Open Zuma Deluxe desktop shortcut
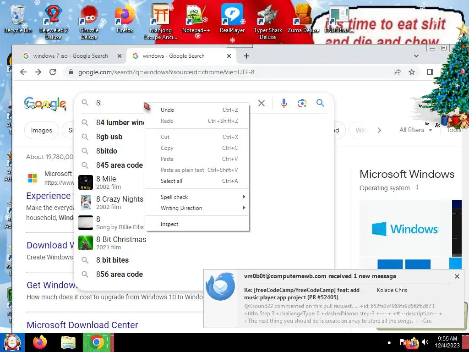 point(303,18)
